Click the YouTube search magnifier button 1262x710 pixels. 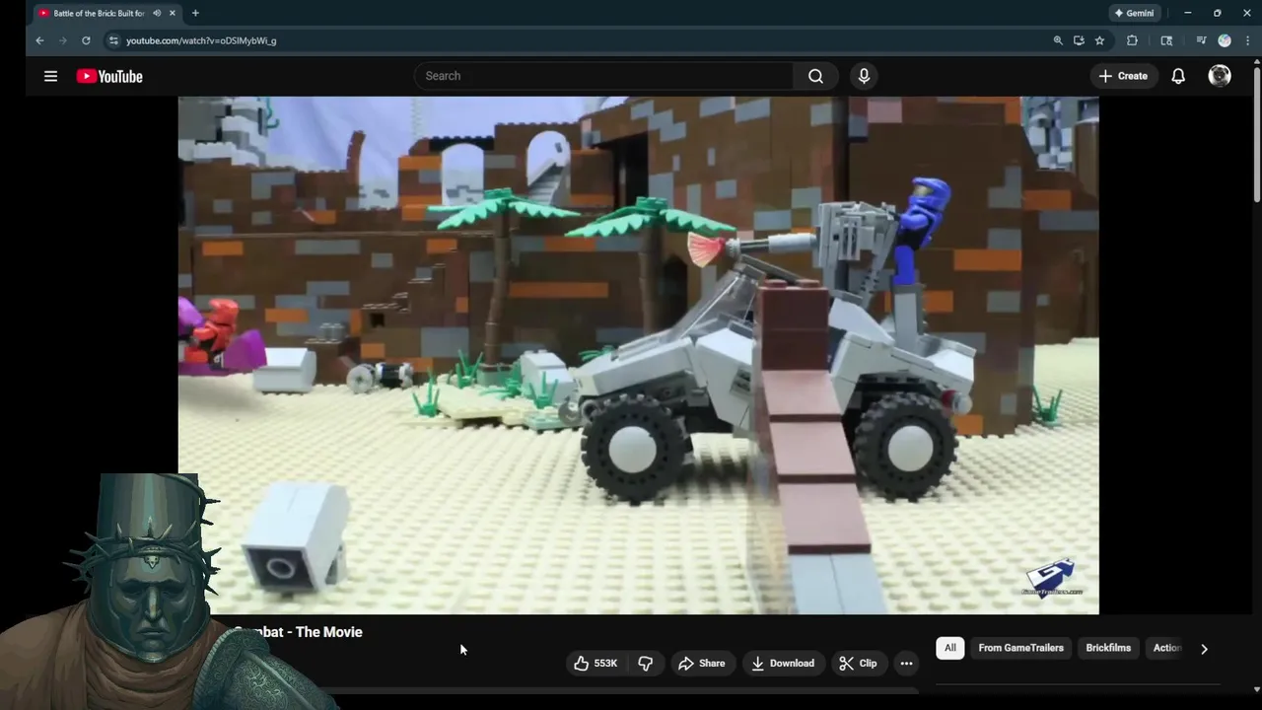pyautogui.click(x=815, y=76)
